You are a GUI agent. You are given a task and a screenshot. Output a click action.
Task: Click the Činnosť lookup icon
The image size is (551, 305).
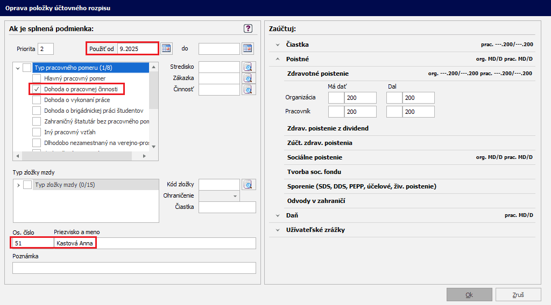(248, 90)
